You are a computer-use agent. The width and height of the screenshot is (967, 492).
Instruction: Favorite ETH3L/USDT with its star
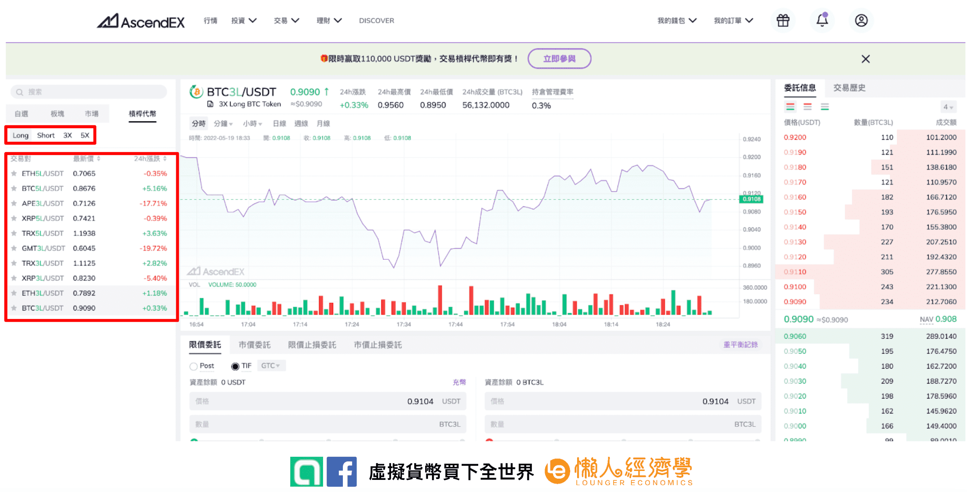pos(14,293)
